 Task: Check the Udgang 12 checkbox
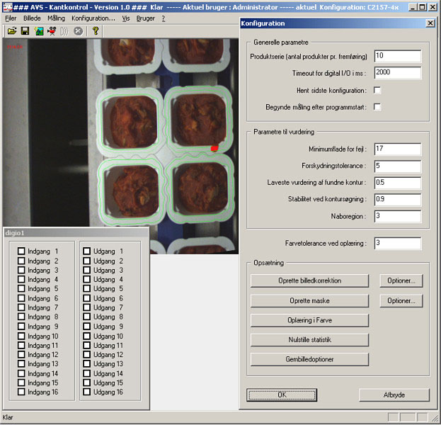[87, 354]
